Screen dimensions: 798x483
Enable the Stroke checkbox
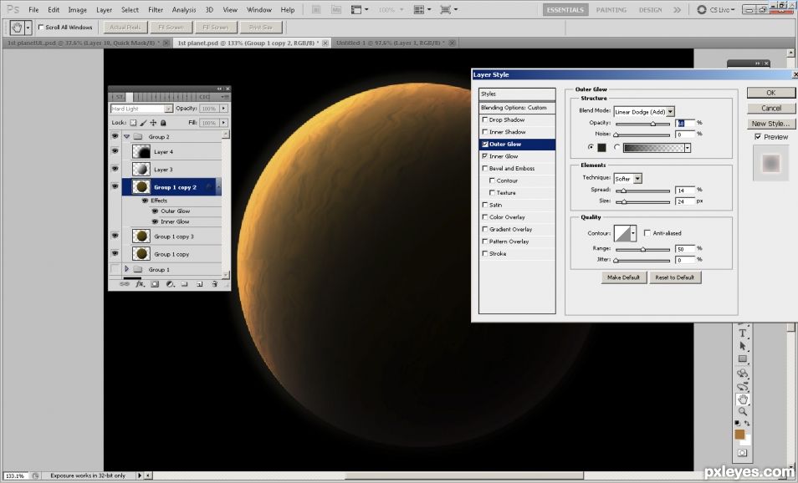coord(485,253)
